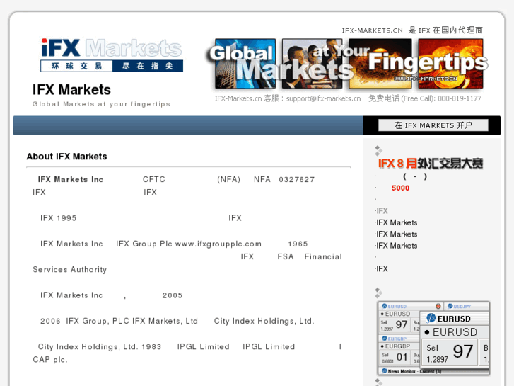The image size is (514, 386).
Task: Click the USDJPY tab icon in widget
Action: click(450, 306)
